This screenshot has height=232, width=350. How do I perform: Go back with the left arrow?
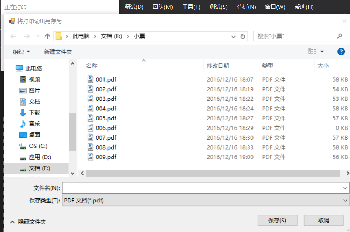point(13,36)
